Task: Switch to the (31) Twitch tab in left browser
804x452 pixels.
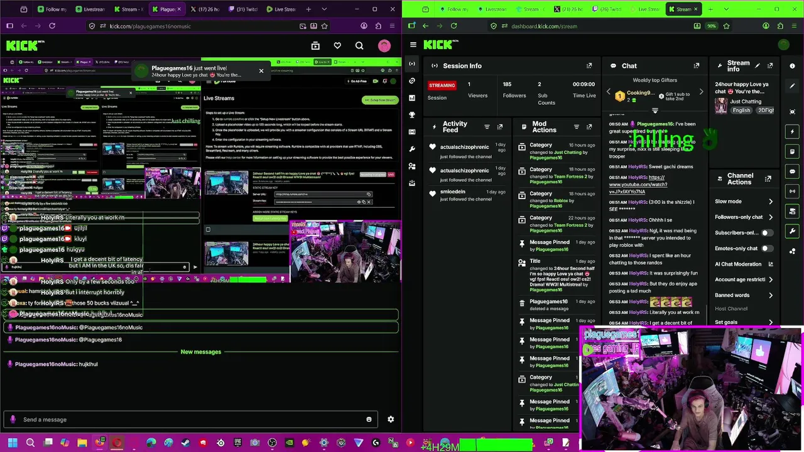Action: tap(242, 9)
